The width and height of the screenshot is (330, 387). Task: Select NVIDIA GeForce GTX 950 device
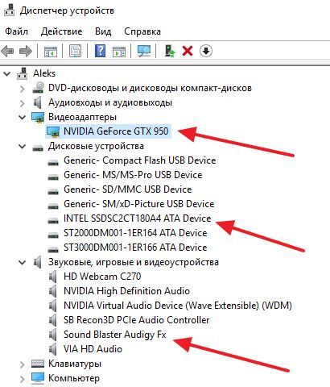tap(116, 131)
